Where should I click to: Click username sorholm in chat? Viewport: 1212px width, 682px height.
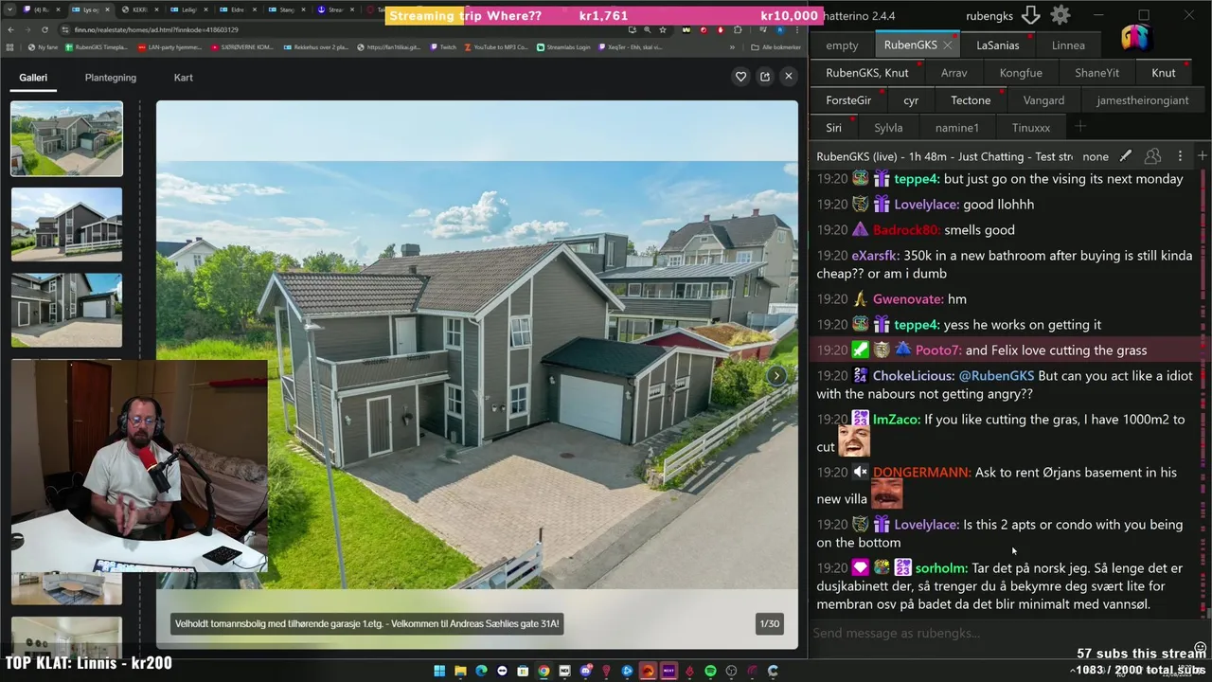pos(941,568)
